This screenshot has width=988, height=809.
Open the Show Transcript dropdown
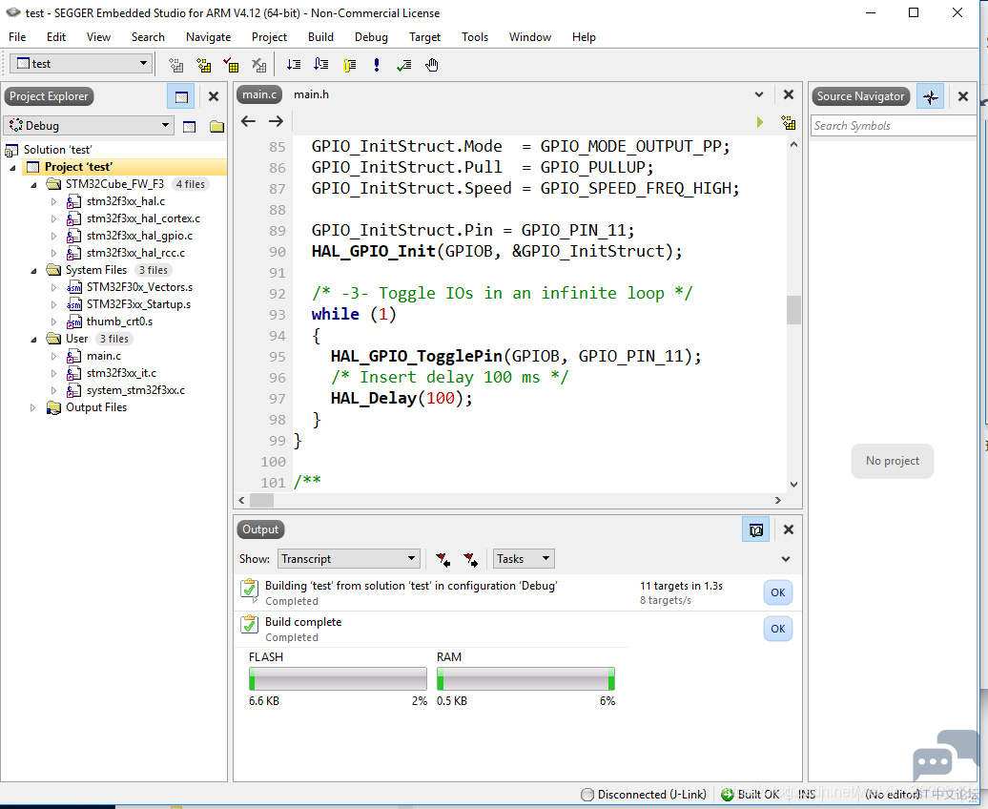coord(348,559)
